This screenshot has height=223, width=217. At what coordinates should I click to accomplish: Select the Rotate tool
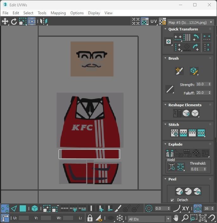[14, 22]
